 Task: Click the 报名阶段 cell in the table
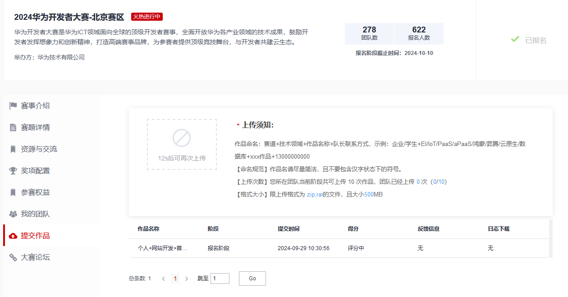219,248
